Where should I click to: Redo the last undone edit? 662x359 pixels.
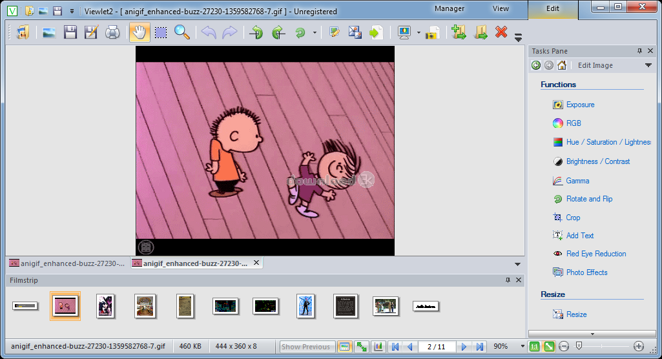(230, 32)
